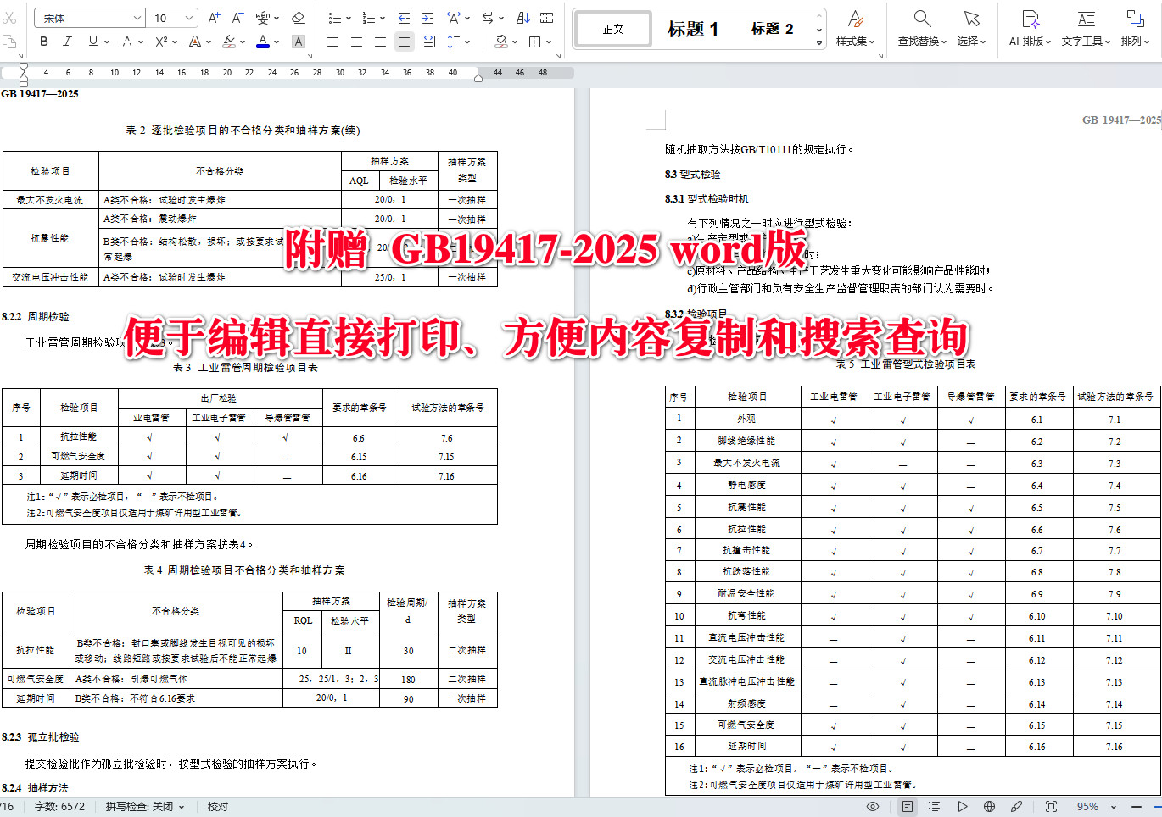Screen dimensions: 1162x817
Task: Open 样式集 style set menu
Action: [x=856, y=28]
